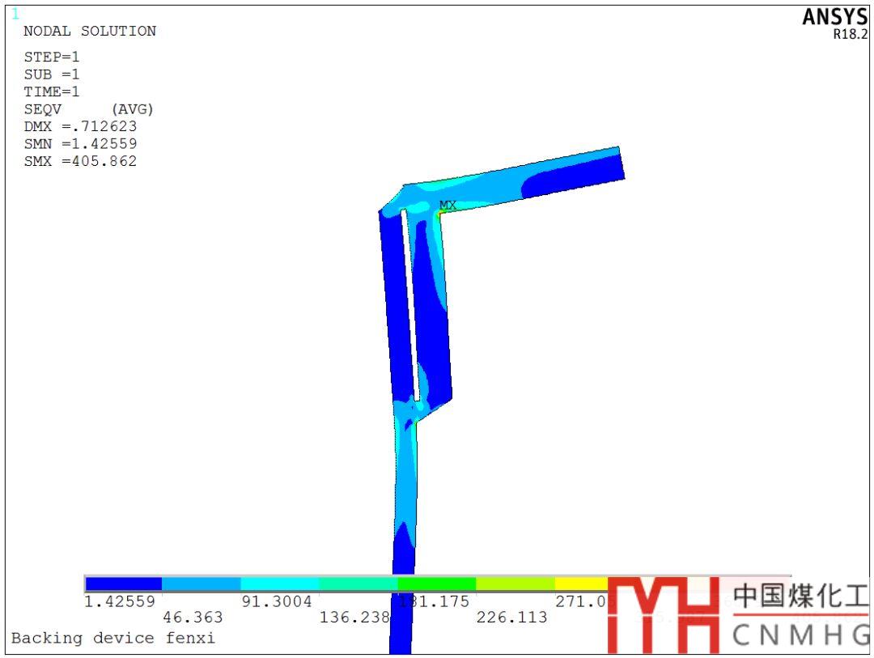
Task: Click the MX maximum stress marker
Action: (448, 206)
